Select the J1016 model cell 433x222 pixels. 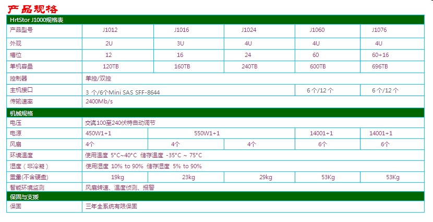pos(181,31)
